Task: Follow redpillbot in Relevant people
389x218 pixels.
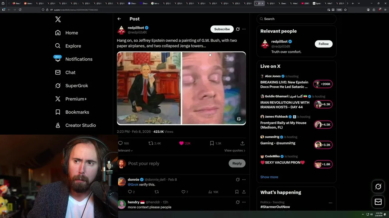Action: point(324,44)
